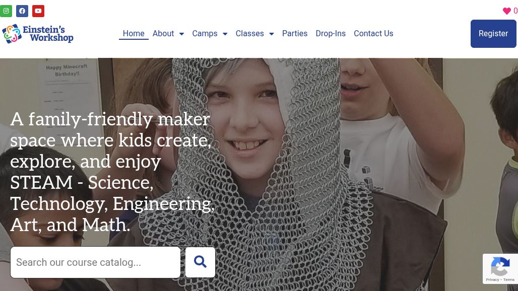Viewport: 518px width, 291px height.
Task: Click the Einstein's Workshop logo
Action: (38, 34)
